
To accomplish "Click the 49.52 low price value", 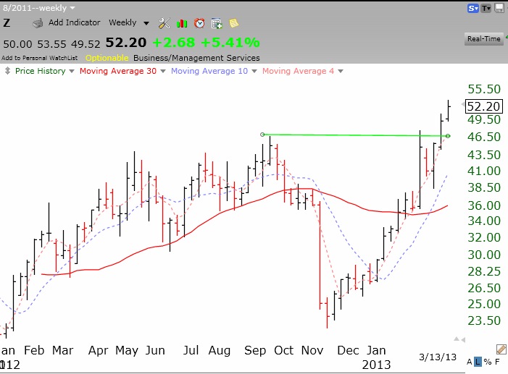I will click(x=86, y=43).
